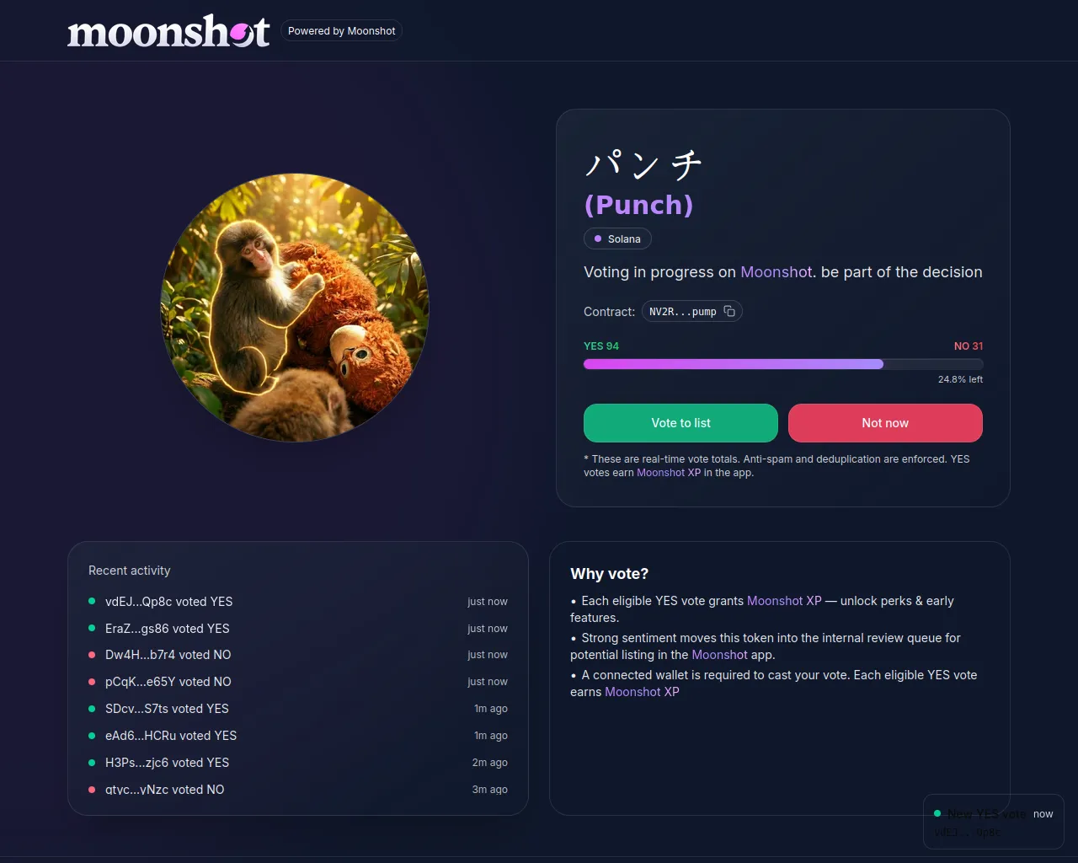This screenshot has height=863, width=1078.
Task: Click the Solana chain badge
Action: tap(617, 239)
